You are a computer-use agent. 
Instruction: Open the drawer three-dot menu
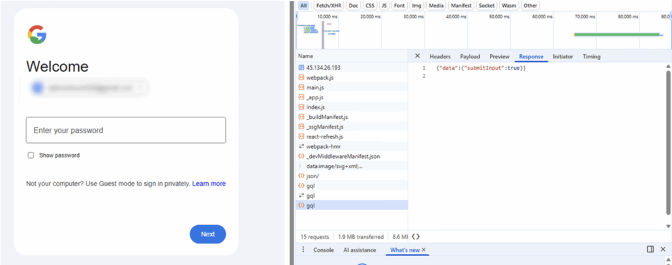(303, 250)
